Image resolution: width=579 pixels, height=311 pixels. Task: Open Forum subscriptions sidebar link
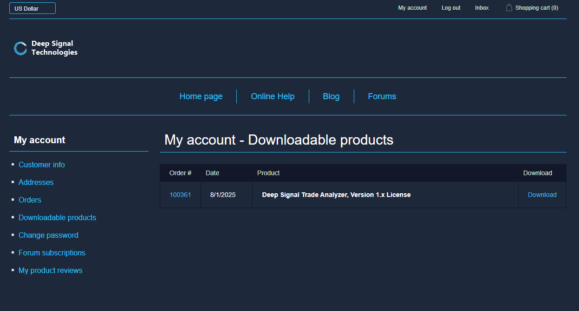tap(52, 253)
